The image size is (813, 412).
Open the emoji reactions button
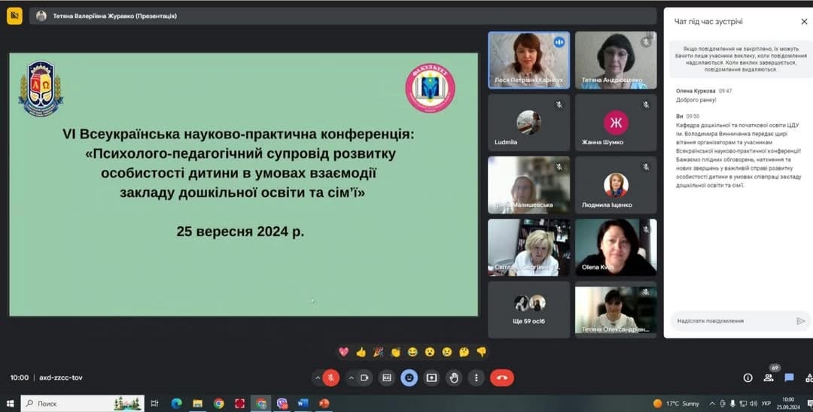410,377
